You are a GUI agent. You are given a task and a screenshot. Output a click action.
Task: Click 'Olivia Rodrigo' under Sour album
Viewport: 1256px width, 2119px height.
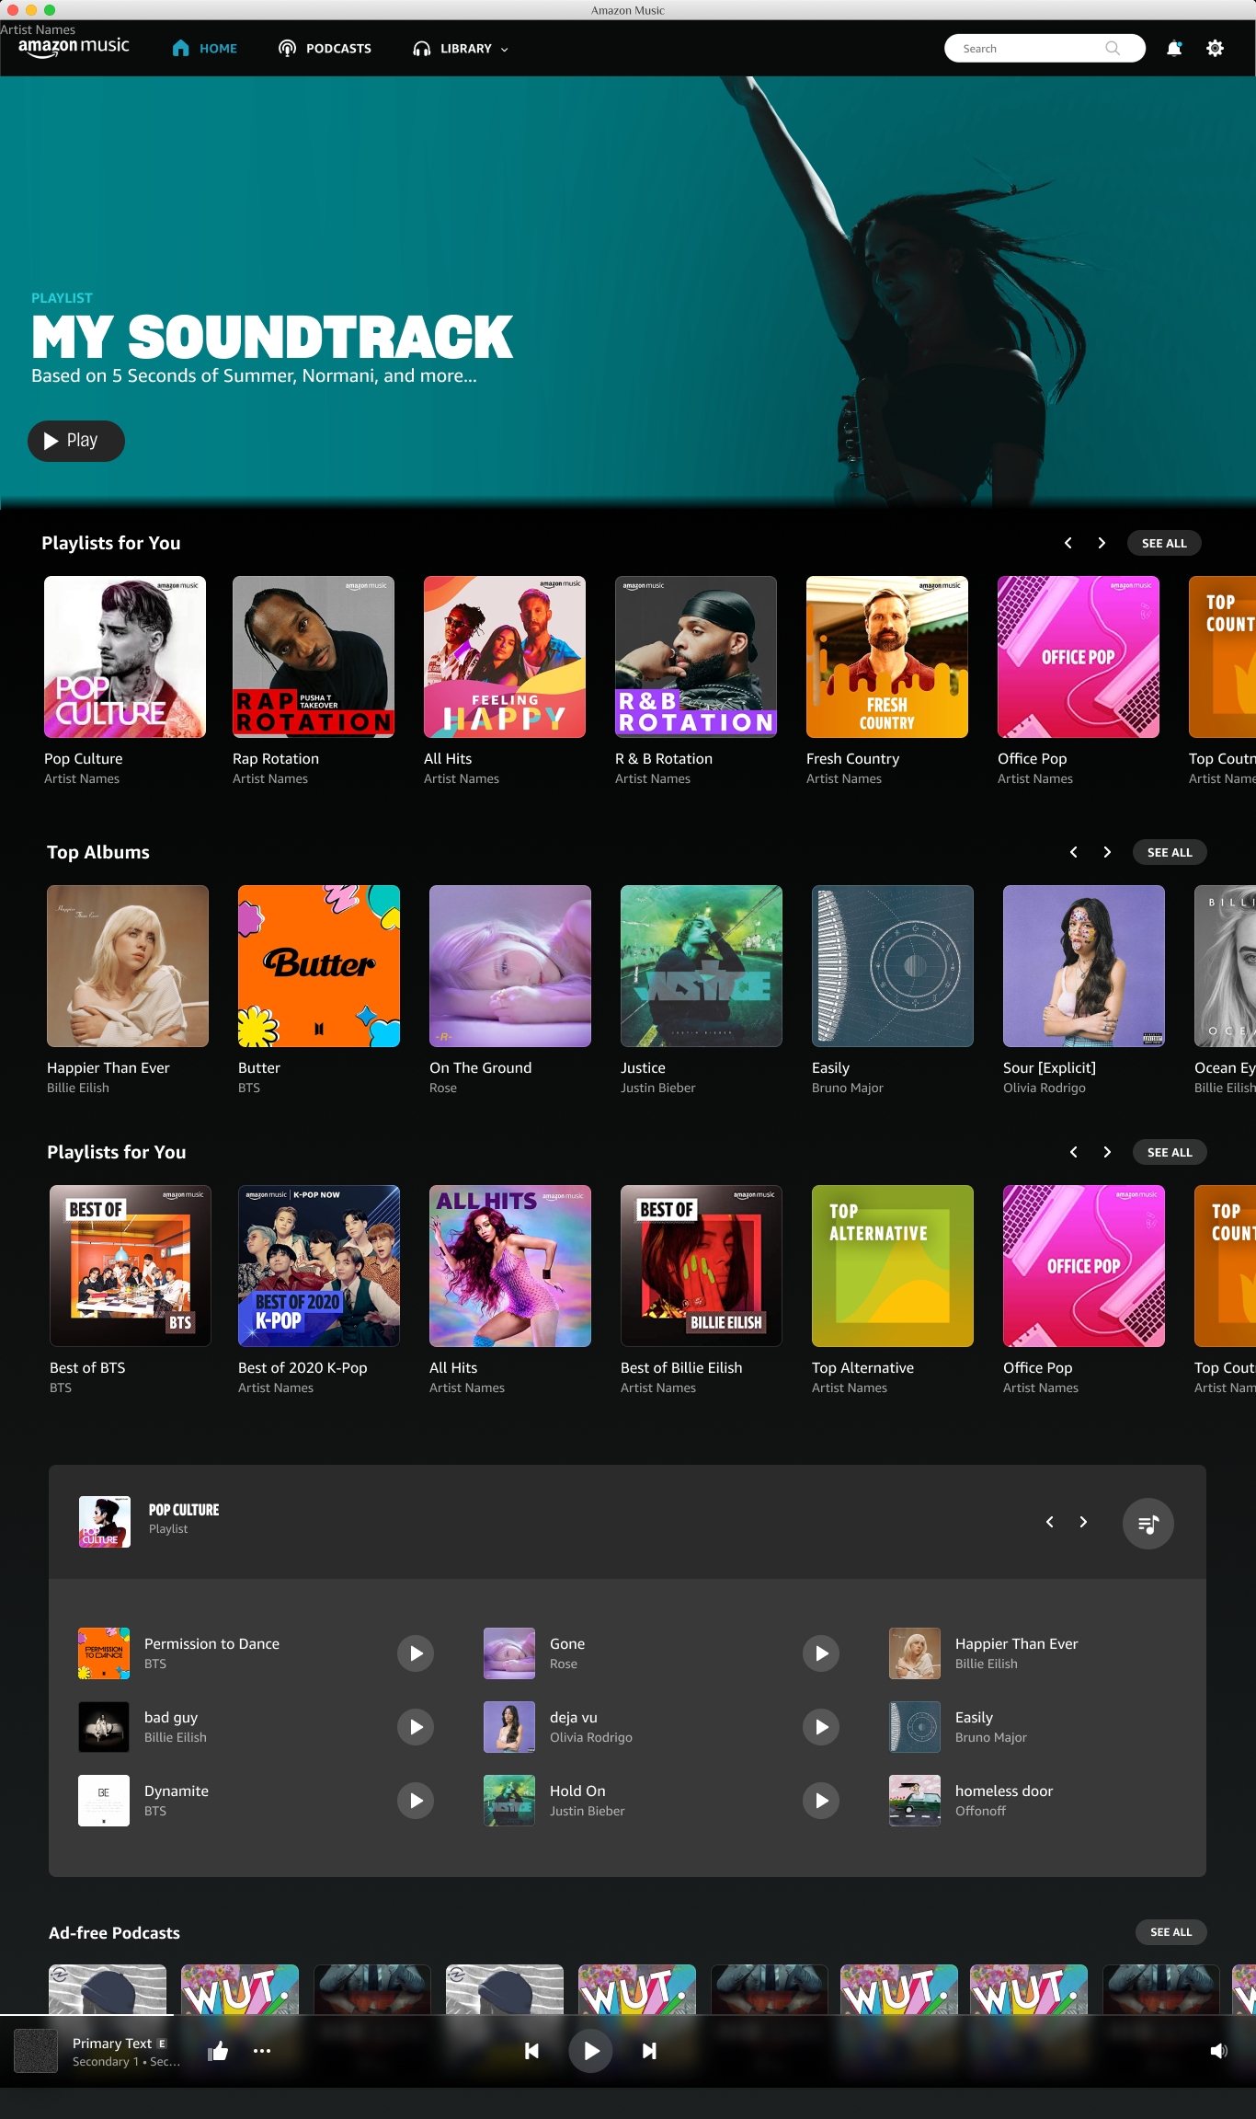tap(1045, 1088)
